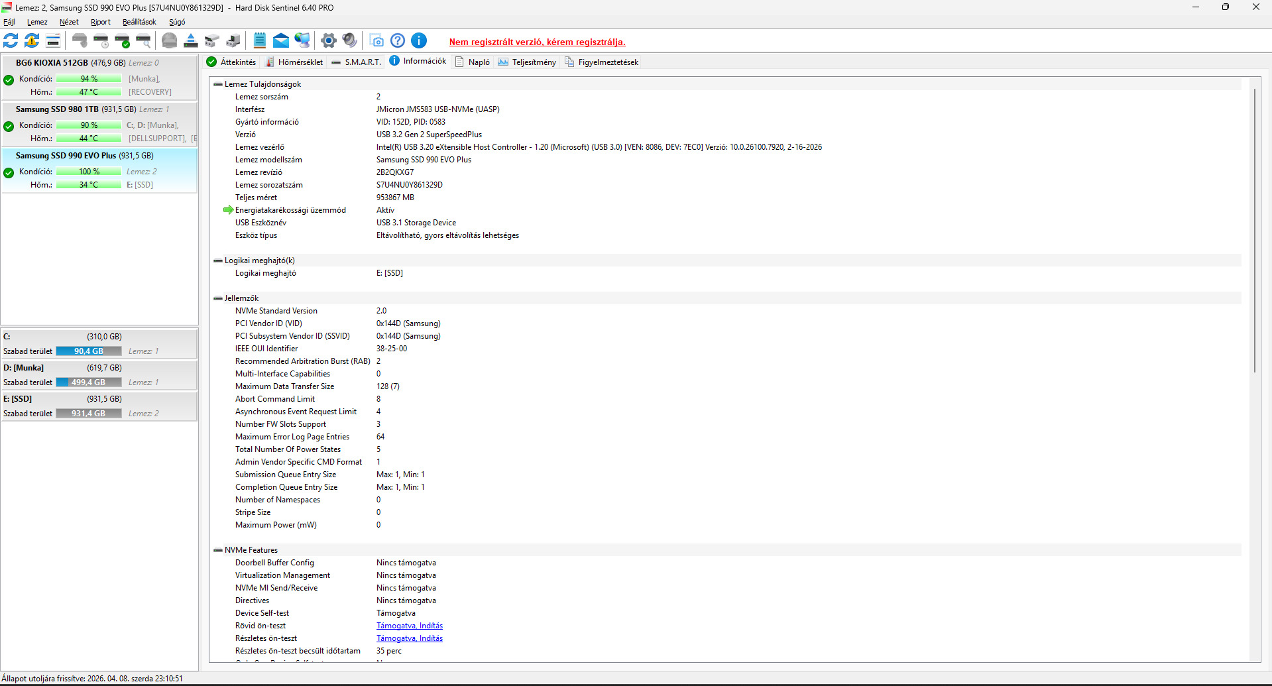Click the blue envelope email icon

click(x=281, y=40)
